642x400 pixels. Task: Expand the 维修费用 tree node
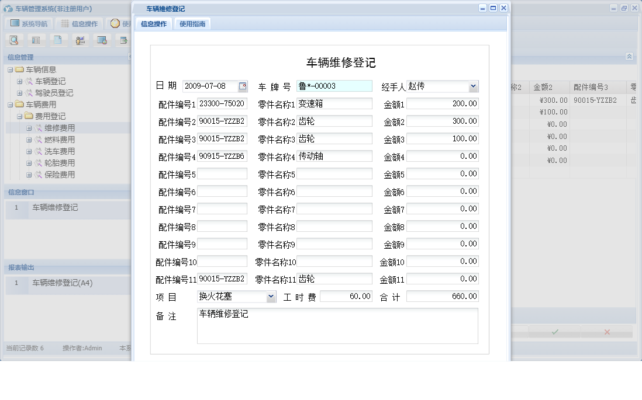28,128
